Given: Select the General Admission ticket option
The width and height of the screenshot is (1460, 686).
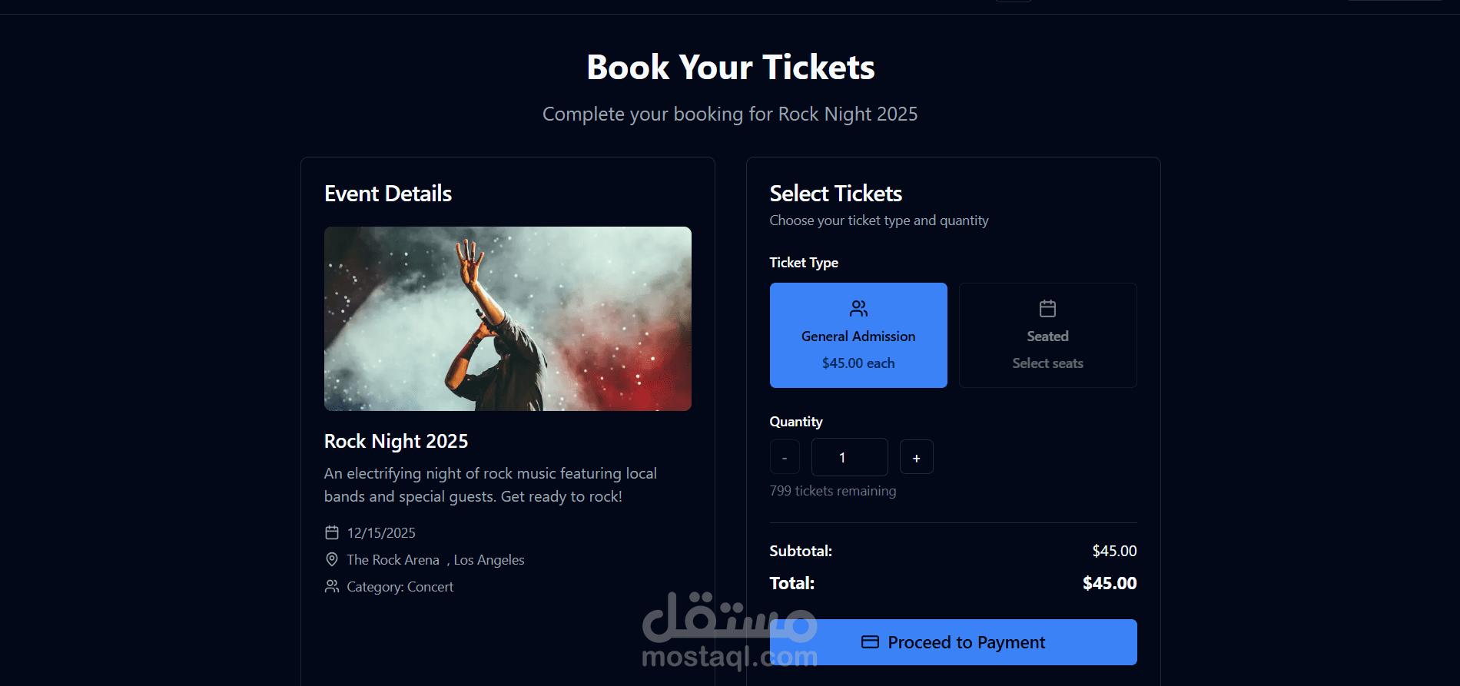Looking at the screenshot, I should pyautogui.click(x=858, y=335).
